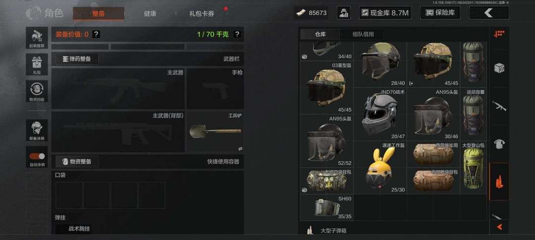The image size is (535, 240).
Task: Open the 礼包 gift box icon
Action: coord(37,64)
